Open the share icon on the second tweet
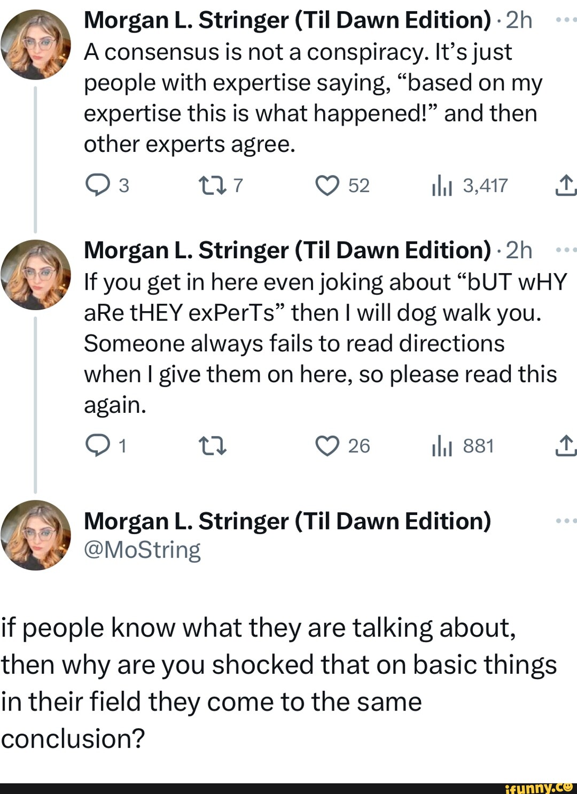The image size is (577, 794). coord(567,446)
